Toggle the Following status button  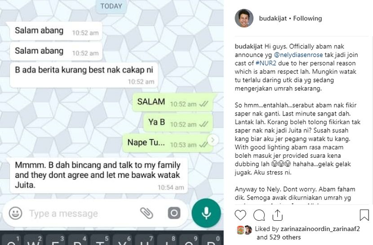(x=307, y=18)
